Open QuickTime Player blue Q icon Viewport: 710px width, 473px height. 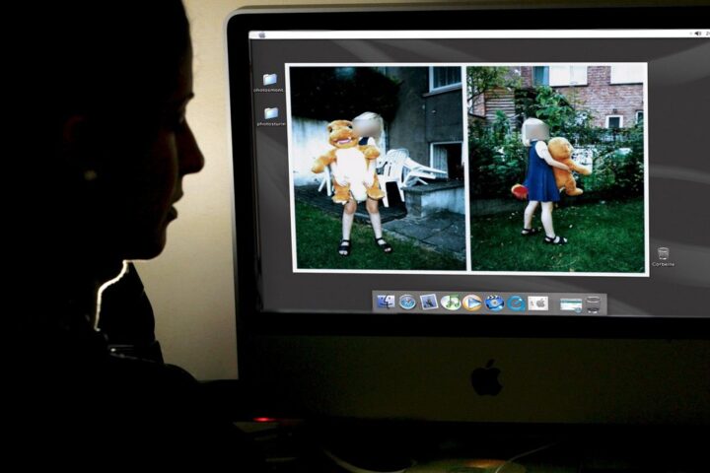tap(516, 303)
